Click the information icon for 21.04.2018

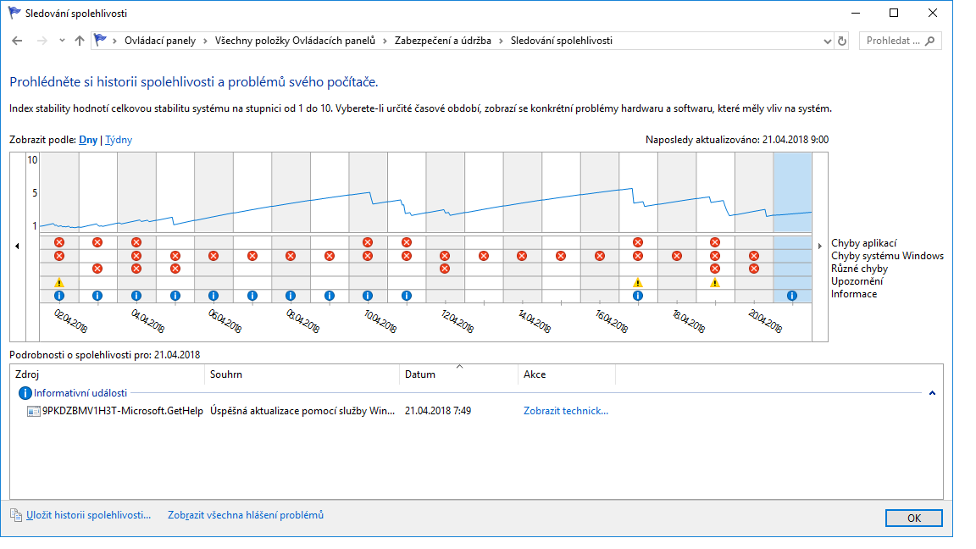[x=792, y=296]
